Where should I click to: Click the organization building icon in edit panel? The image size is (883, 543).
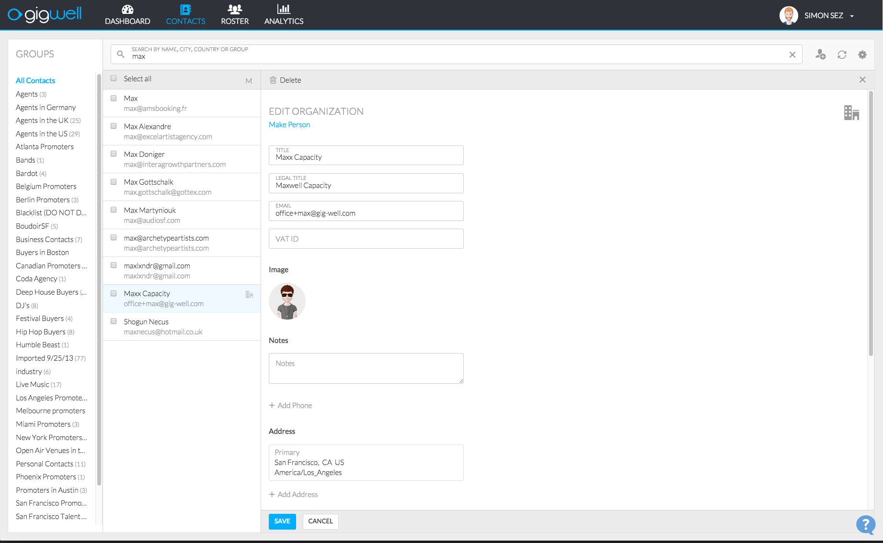coord(851,113)
